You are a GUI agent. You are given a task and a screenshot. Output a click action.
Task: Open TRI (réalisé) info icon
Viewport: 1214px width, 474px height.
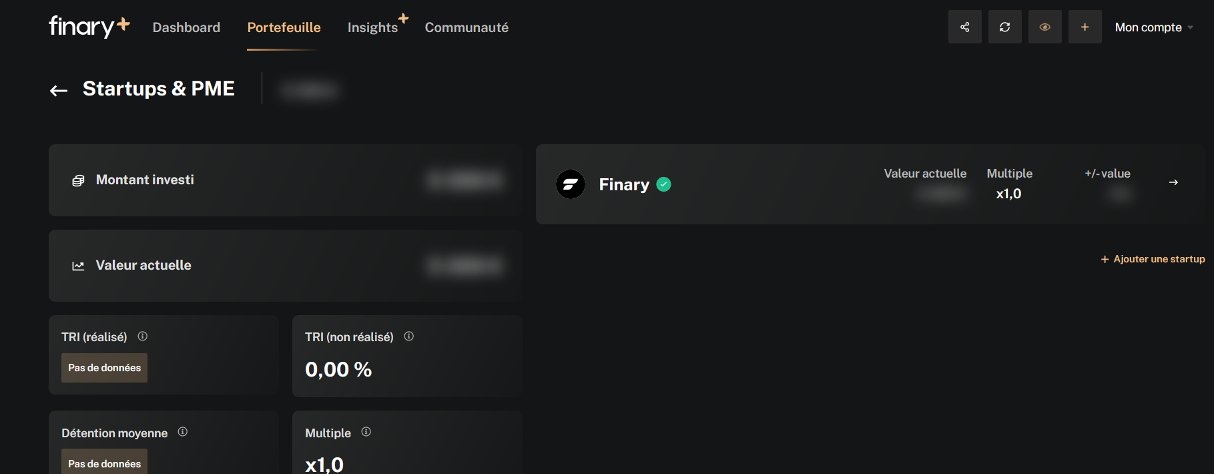click(142, 336)
